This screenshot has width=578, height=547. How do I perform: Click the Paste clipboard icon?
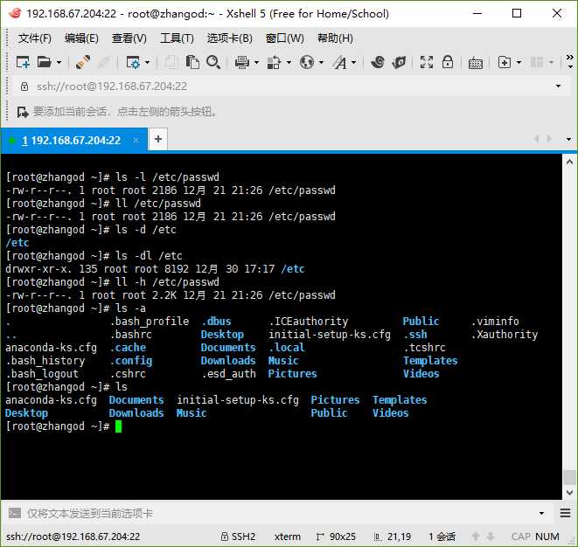[192, 62]
